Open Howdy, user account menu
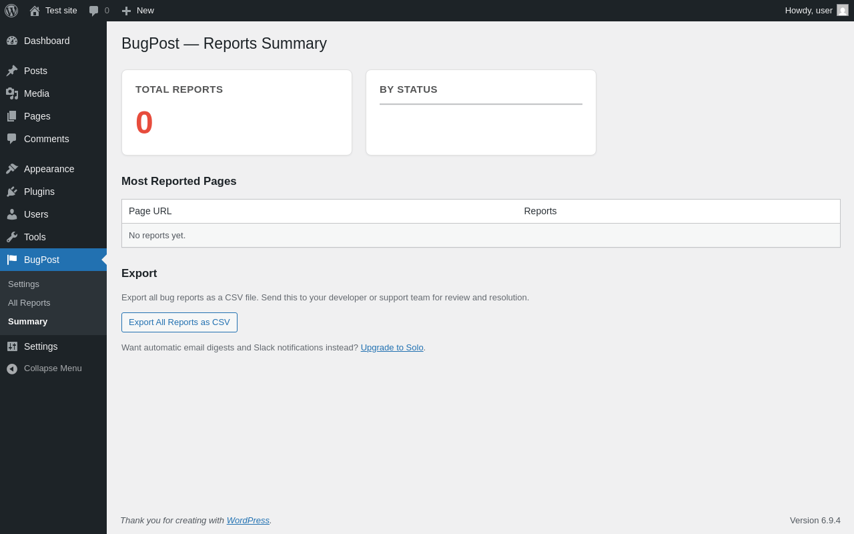This screenshot has height=534, width=854. 809,11
